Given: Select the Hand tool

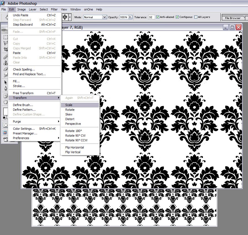Looking at the screenshot, I should point(6,102).
